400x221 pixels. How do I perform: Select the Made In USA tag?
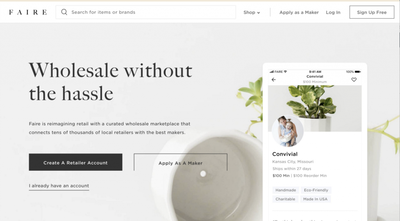tap(315, 199)
